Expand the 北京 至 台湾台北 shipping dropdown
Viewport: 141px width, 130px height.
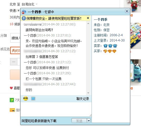point(37,4)
